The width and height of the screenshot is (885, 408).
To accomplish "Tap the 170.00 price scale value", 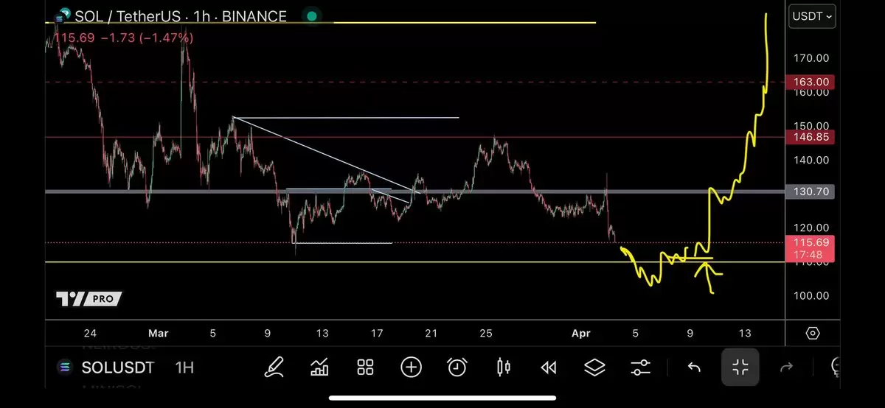I will coord(811,58).
